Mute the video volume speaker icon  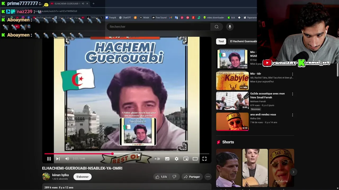[67, 159]
